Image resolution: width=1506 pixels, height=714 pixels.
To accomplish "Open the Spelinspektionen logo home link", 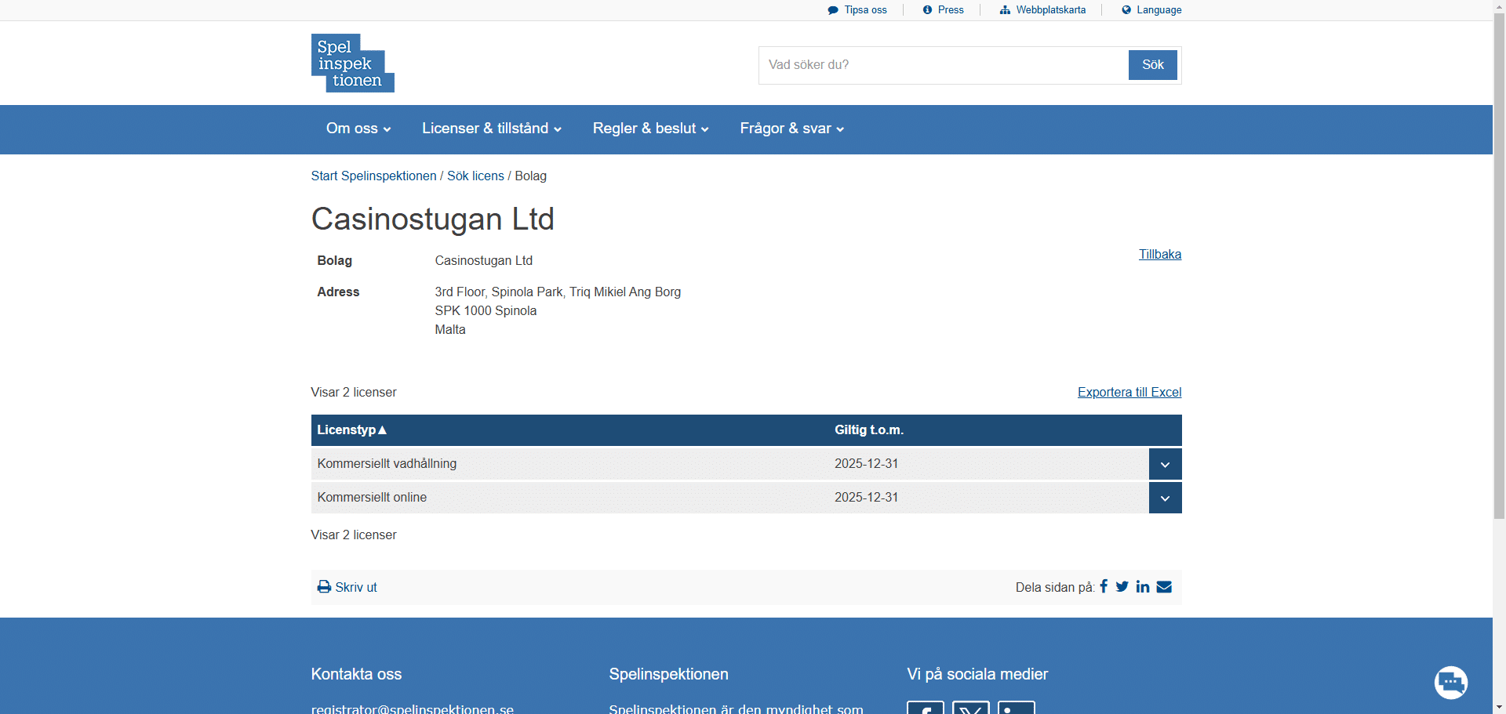I will coord(352,63).
